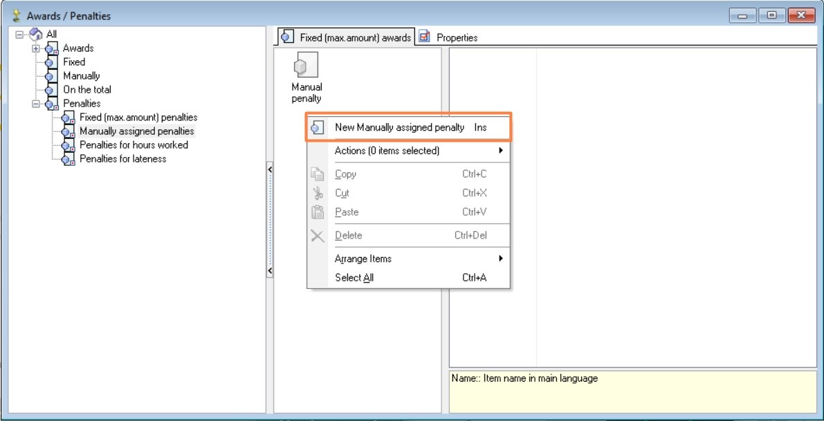
Task: Click icon beside Penalties for hours worked
Action: click(68, 145)
